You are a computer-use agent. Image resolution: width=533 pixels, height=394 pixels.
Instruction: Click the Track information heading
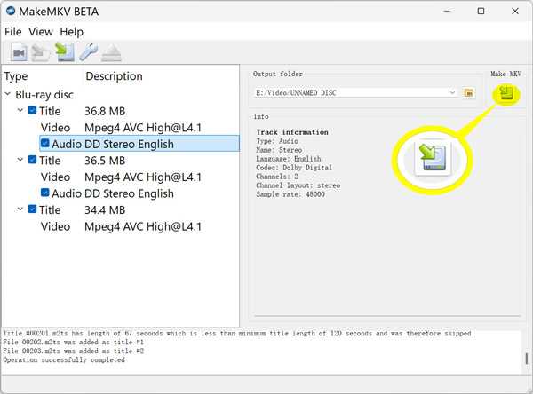tap(292, 132)
